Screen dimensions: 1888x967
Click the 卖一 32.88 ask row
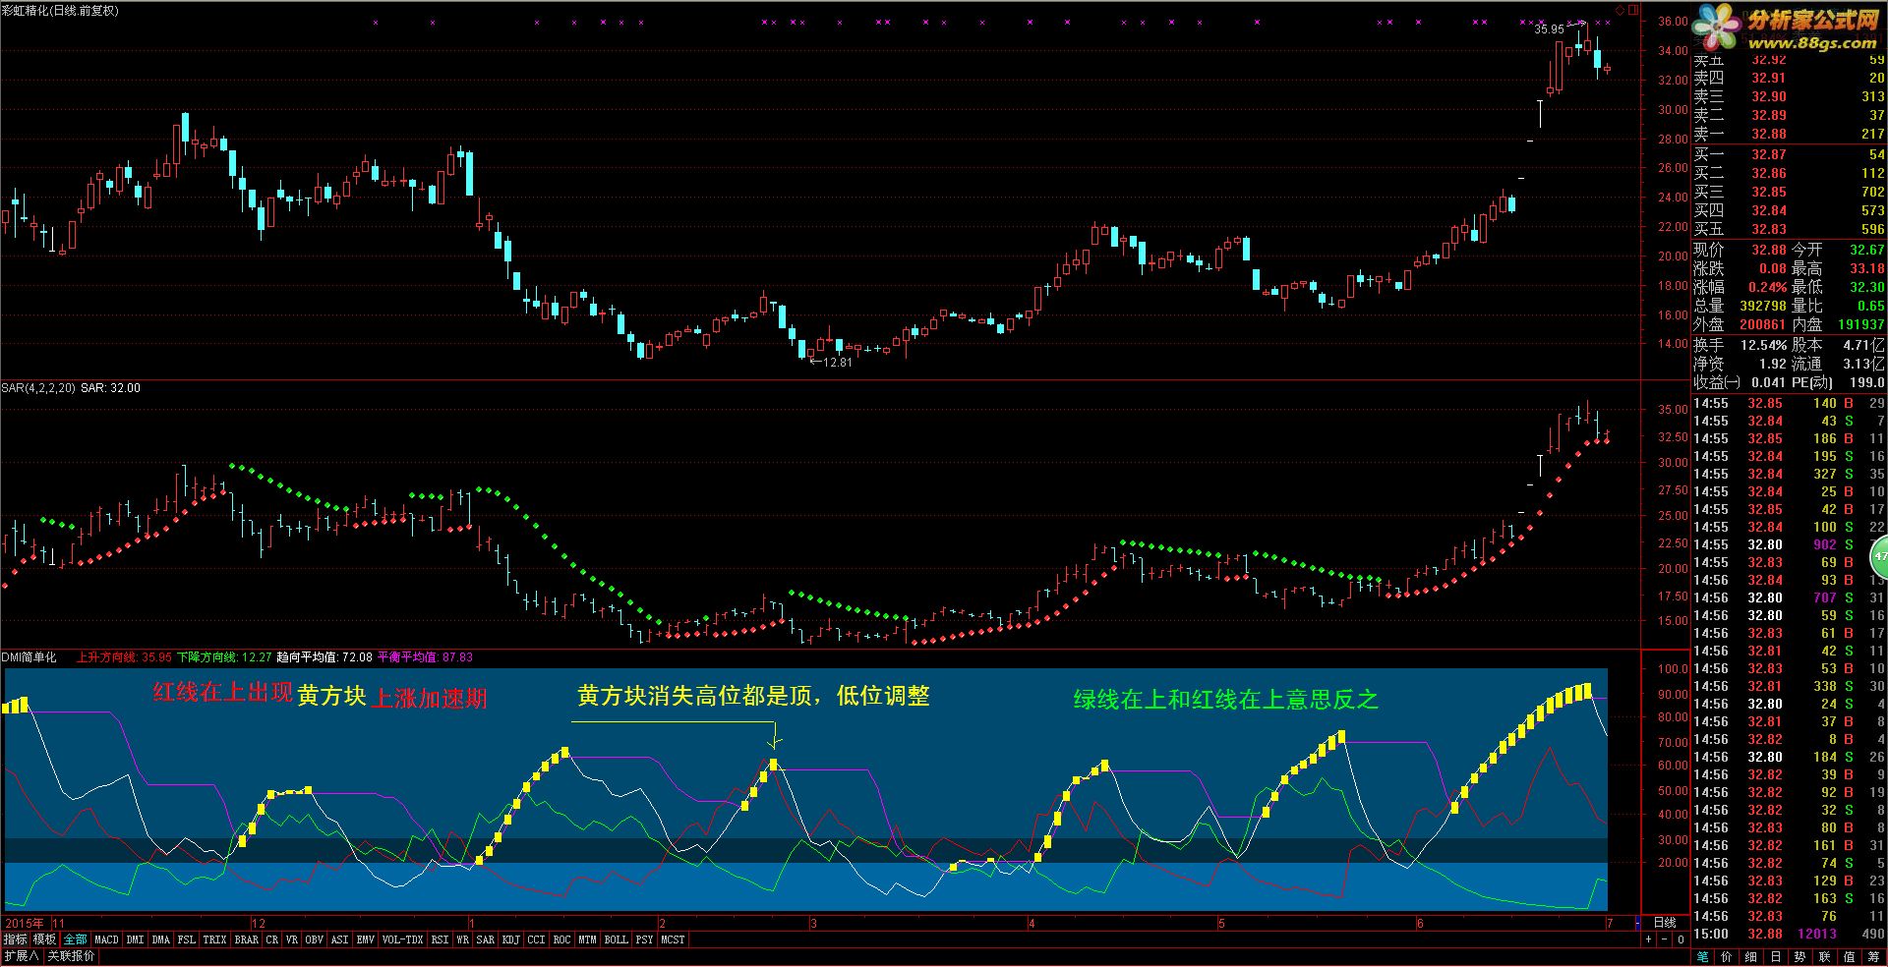point(1789,134)
